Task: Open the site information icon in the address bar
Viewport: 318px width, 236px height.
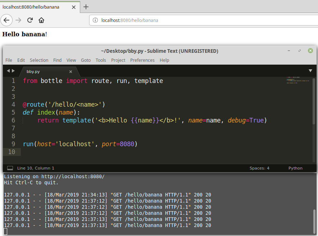Action: tap(95, 20)
